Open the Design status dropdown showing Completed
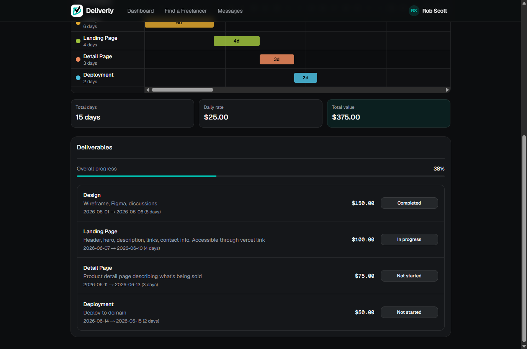Viewport: 527px width, 349px height. pos(409,203)
